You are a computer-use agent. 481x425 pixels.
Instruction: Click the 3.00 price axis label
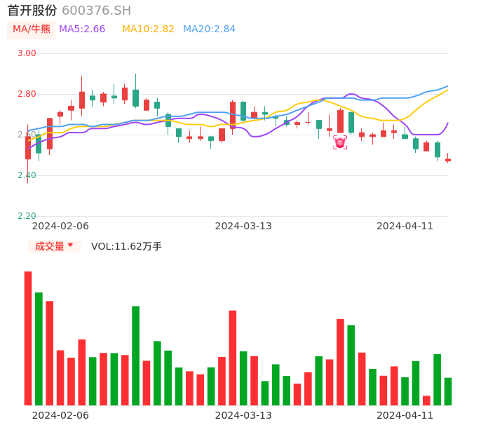[27, 53]
